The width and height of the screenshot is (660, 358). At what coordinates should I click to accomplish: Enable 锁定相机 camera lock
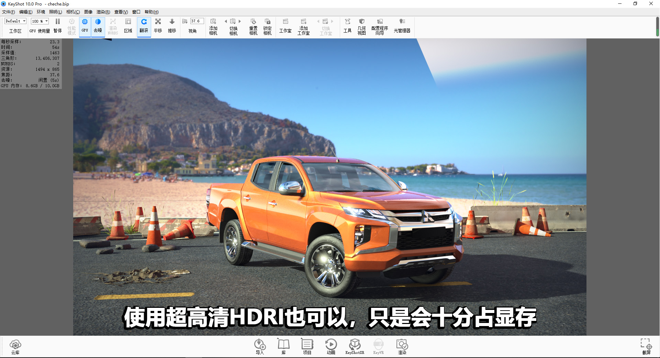pyautogui.click(x=268, y=26)
